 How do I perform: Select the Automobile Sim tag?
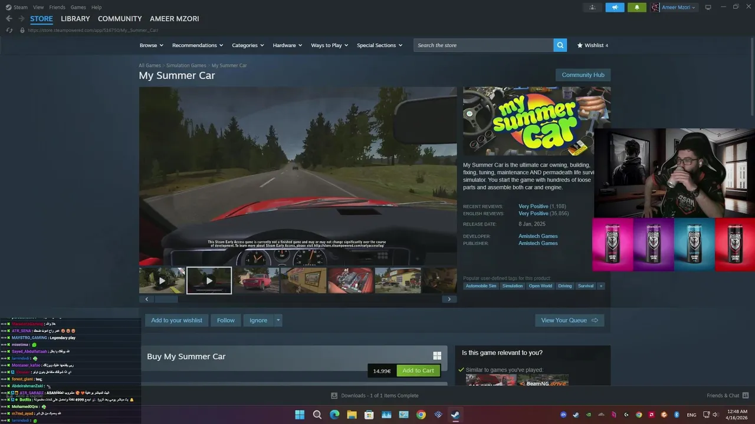481,286
